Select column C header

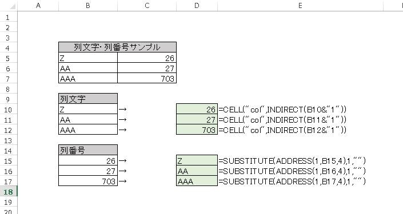click(147, 6)
